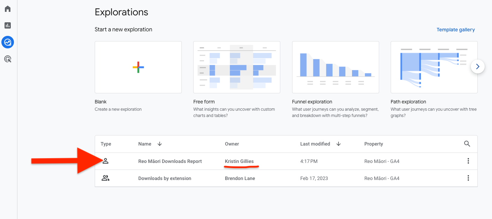Start a Free form exploration
Screen dimensions: 492x219
point(236,67)
